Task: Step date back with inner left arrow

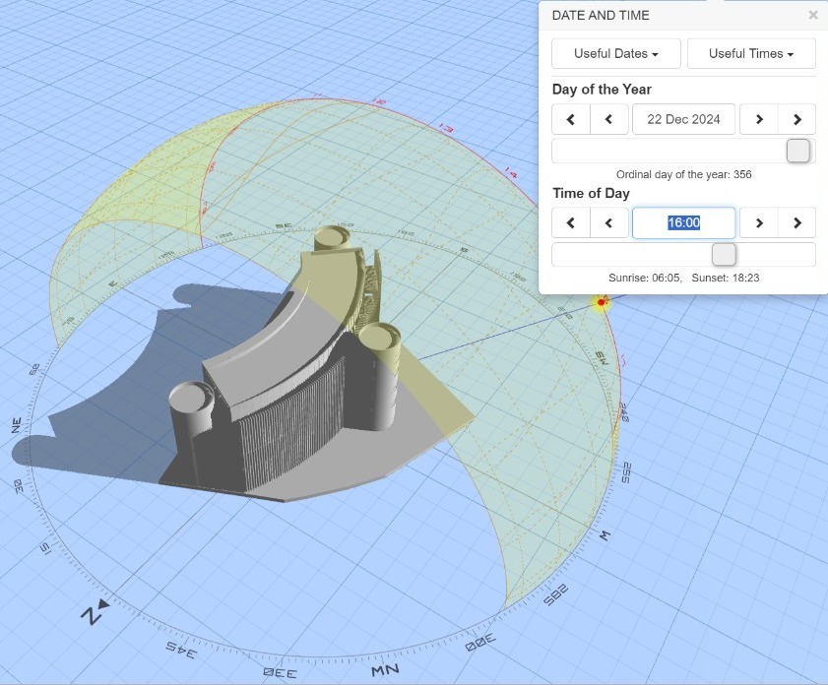Action: (x=609, y=119)
